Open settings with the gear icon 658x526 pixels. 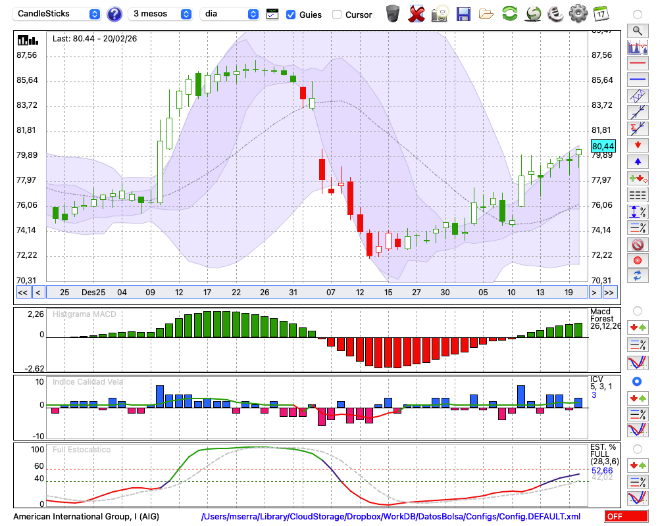[x=578, y=14]
